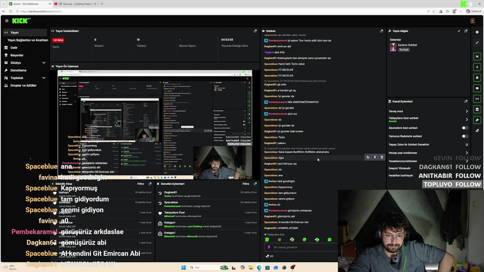Image resolution: width=484 pixels, height=272 pixels.
Task: Click the 04:53:59 stream duration value
Action: [x=227, y=40]
